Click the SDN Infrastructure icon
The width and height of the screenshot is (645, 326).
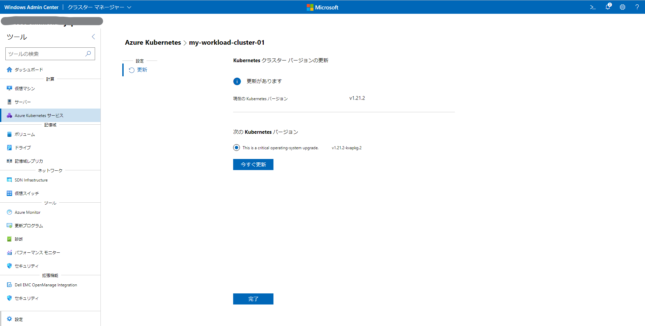click(9, 180)
